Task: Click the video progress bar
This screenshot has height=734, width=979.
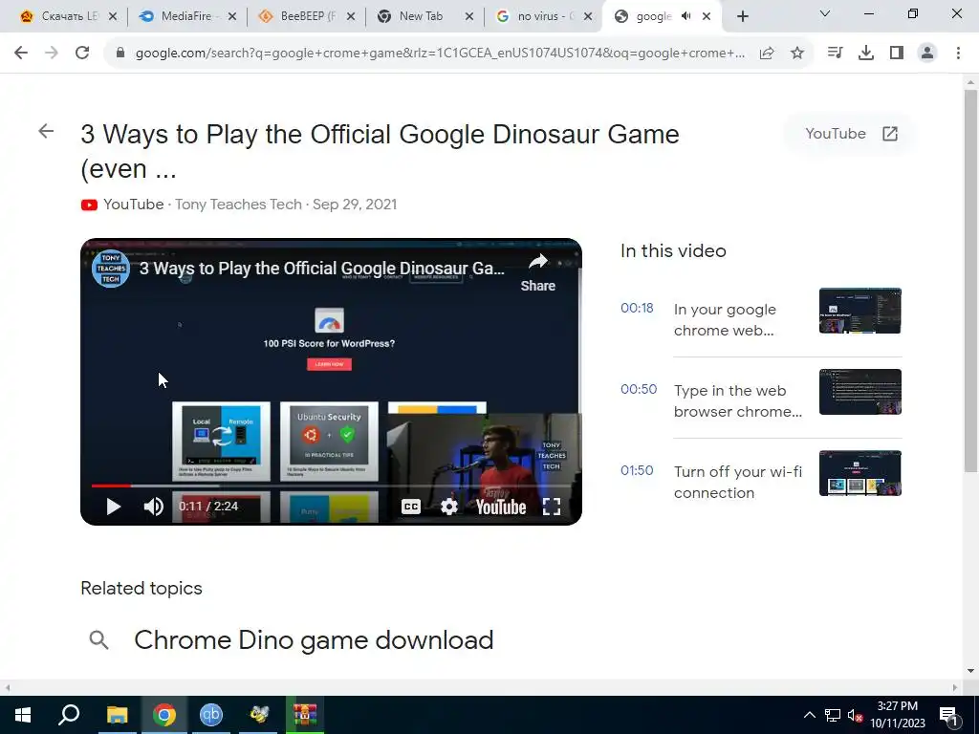Action: pyautogui.click(x=331, y=485)
